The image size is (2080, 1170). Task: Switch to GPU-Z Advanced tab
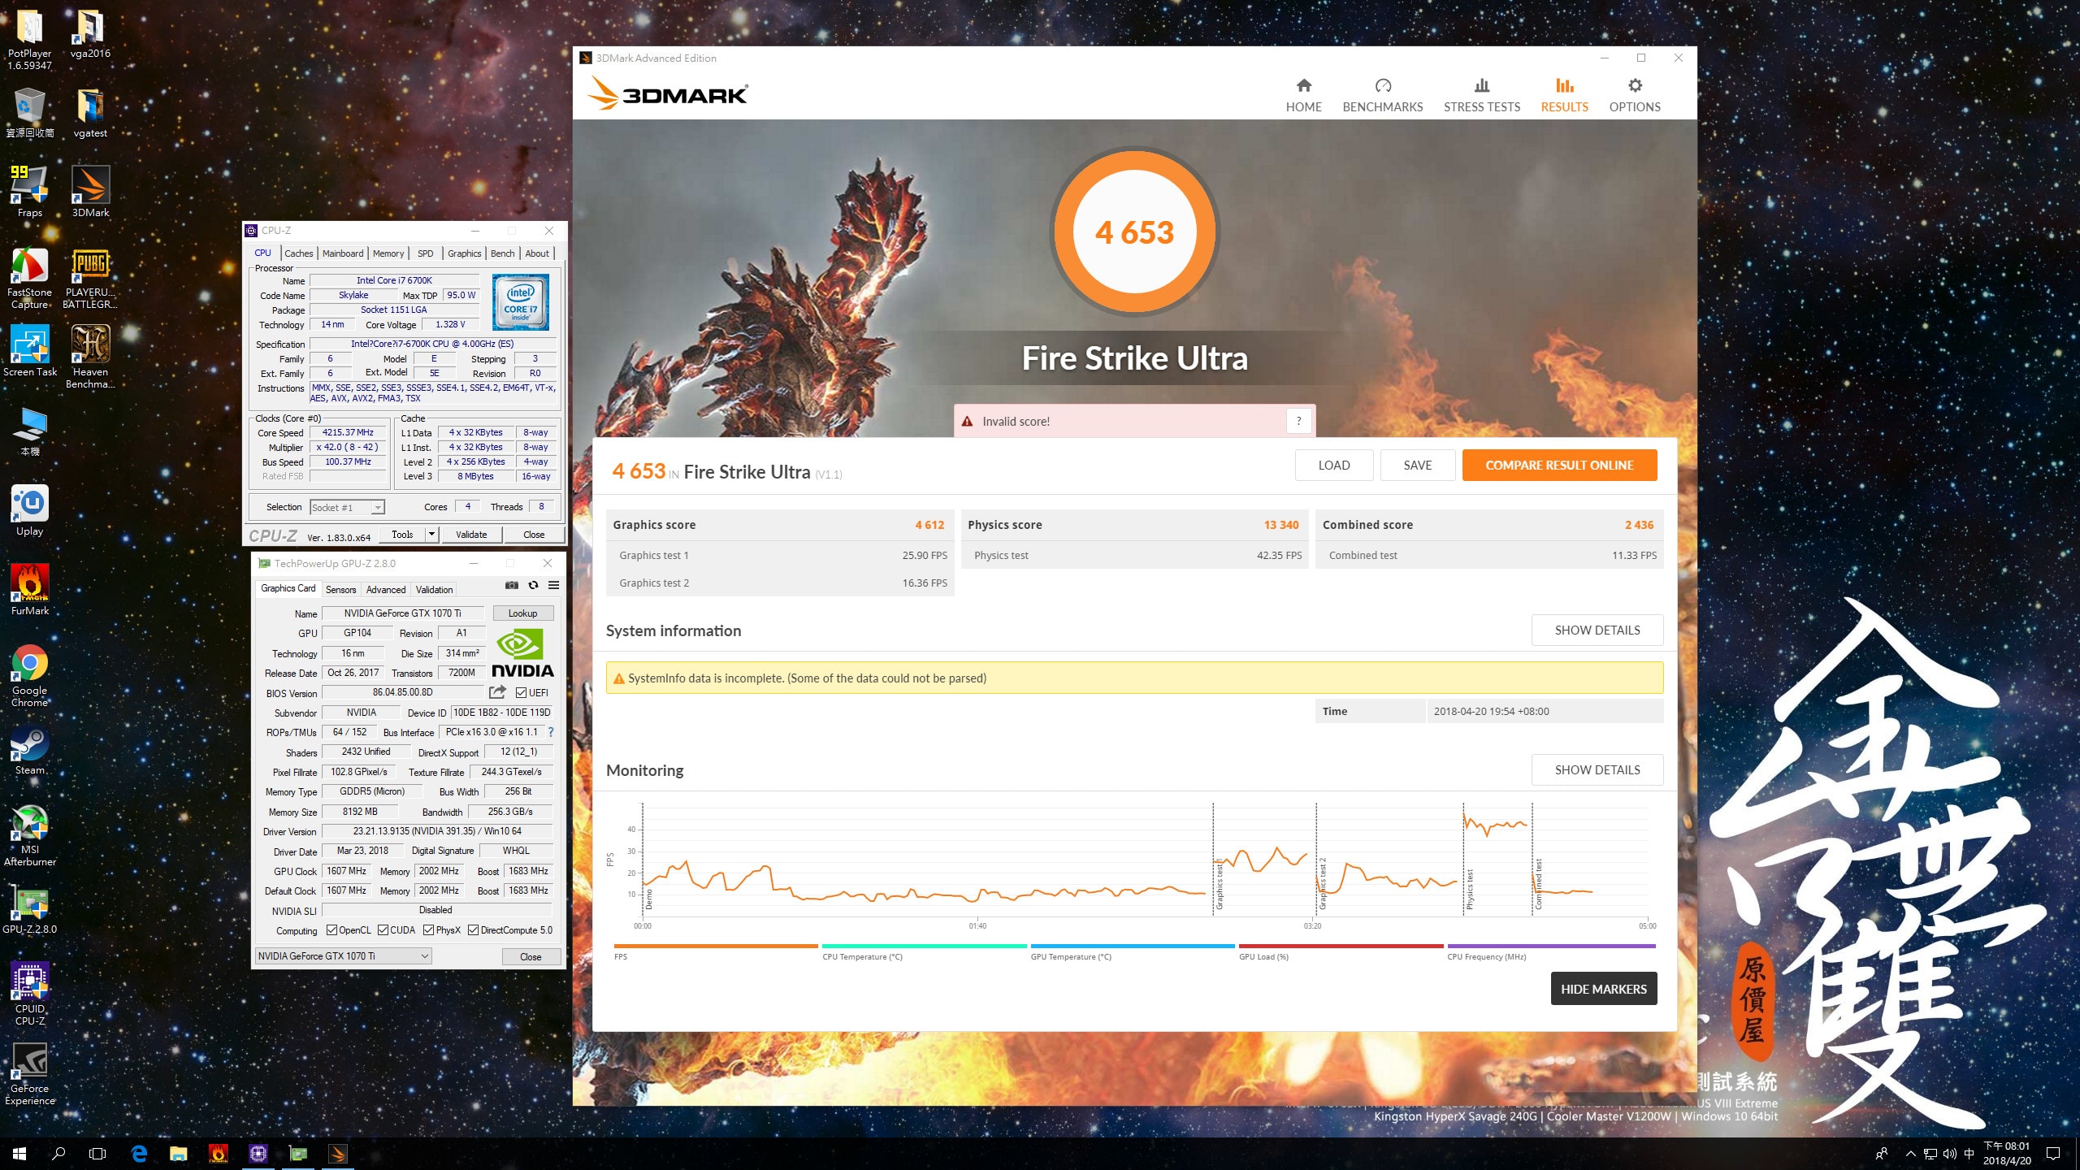[x=385, y=590]
